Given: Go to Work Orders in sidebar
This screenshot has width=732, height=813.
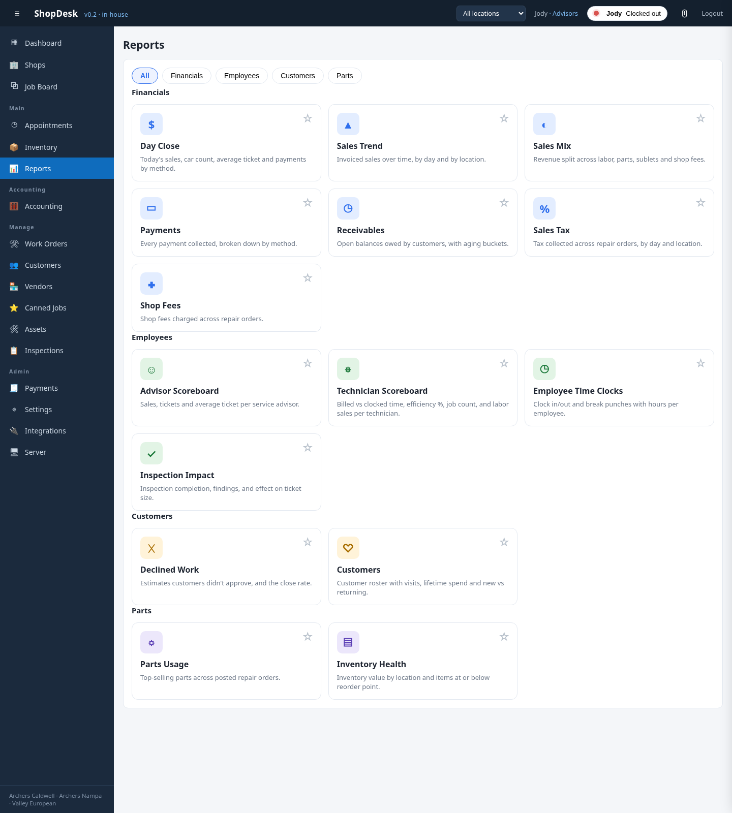Looking at the screenshot, I should [x=57, y=244].
